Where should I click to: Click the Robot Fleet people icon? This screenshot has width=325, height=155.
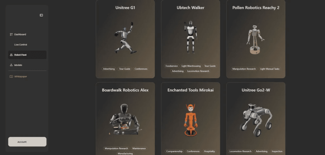click(x=11, y=55)
